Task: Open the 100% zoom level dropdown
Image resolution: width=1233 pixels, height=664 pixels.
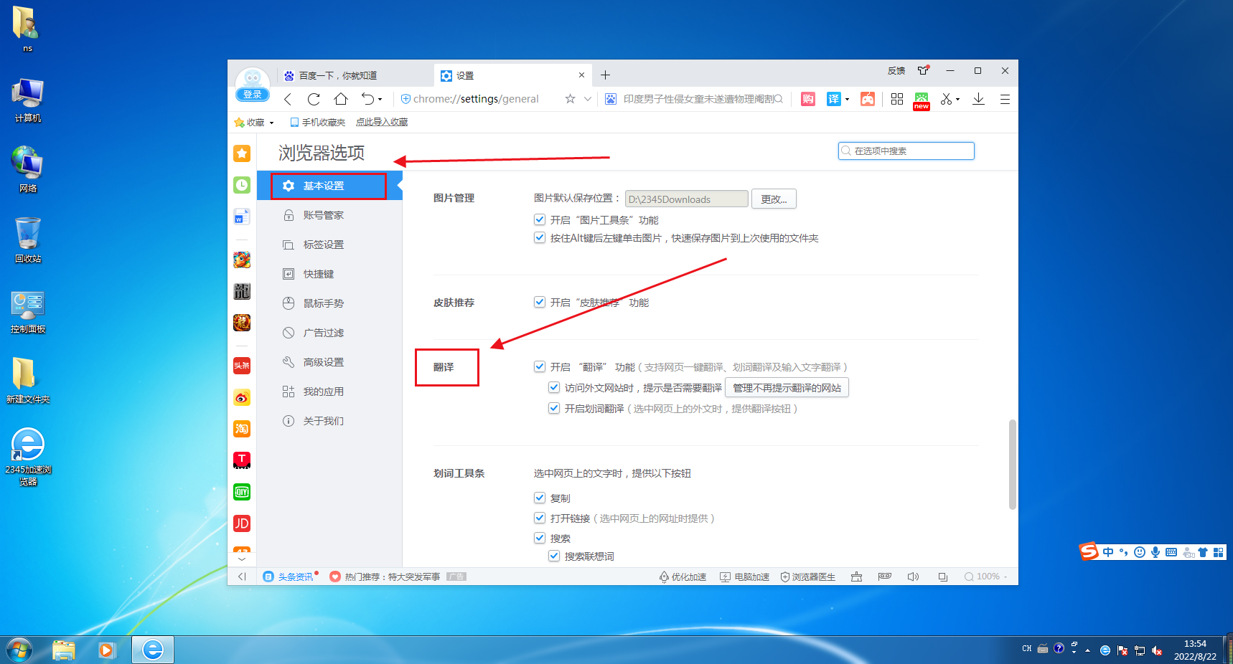Action: (987, 577)
